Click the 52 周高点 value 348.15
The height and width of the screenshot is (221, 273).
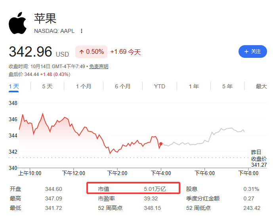point(152,208)
